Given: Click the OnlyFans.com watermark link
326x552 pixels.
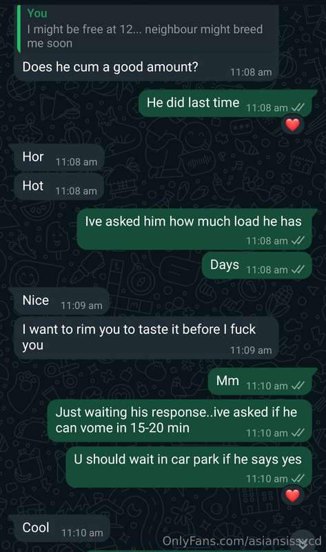Looking at the screenshot, I should point(242,540).
